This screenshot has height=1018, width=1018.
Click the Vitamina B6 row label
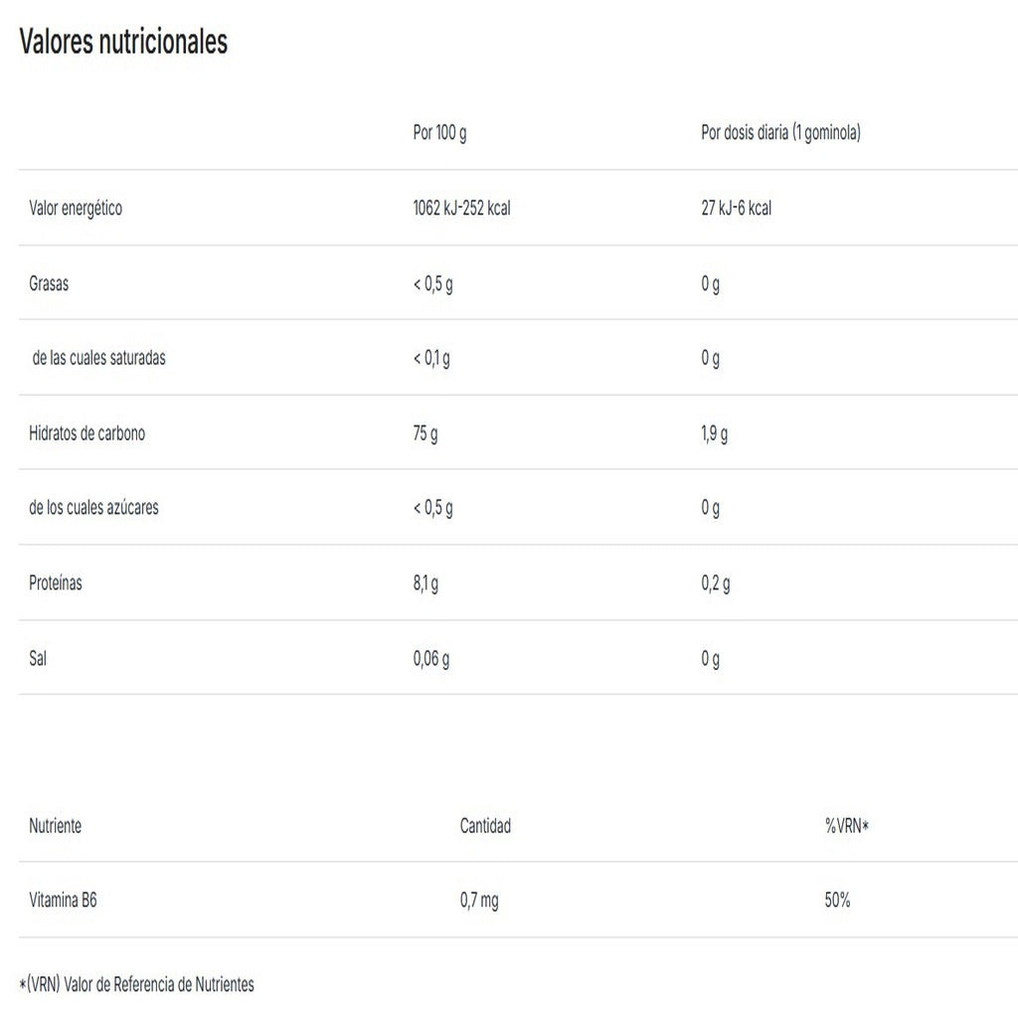(x=63, y=900)
